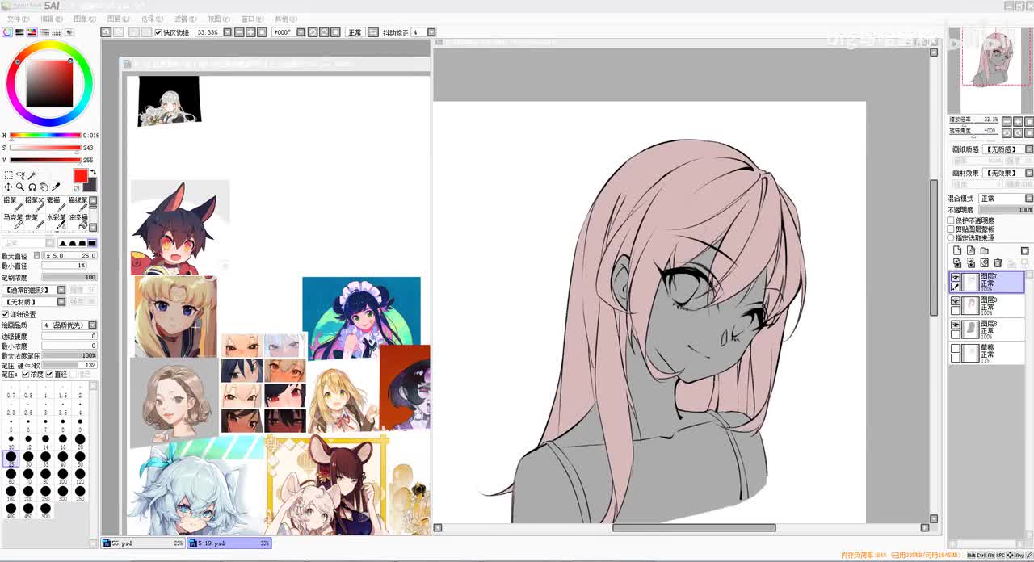Select 指定选取来源 selection source option

[x=951, y=238]
